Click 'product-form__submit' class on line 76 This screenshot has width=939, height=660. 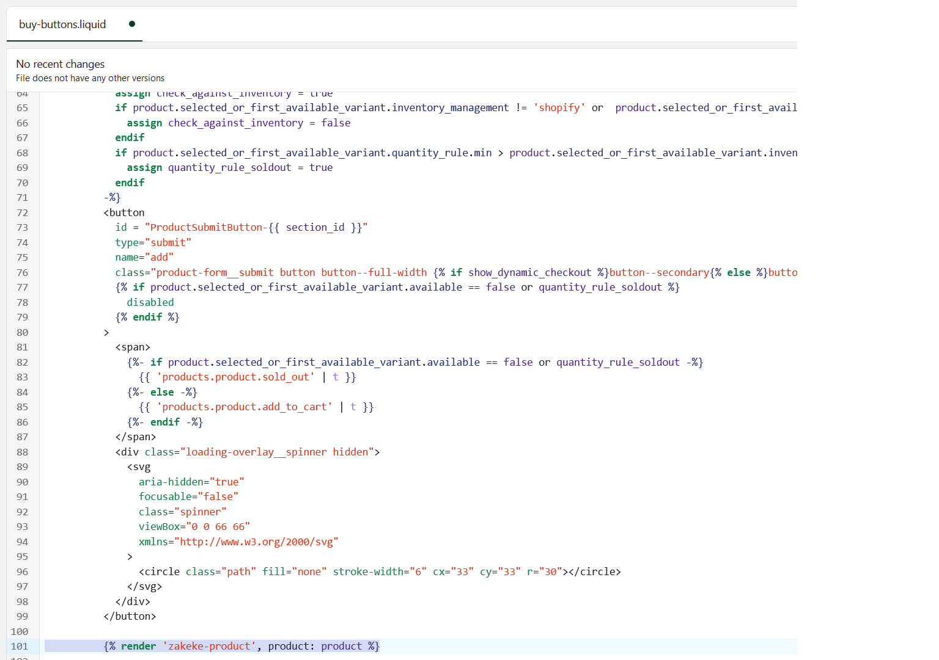[215, 273]
